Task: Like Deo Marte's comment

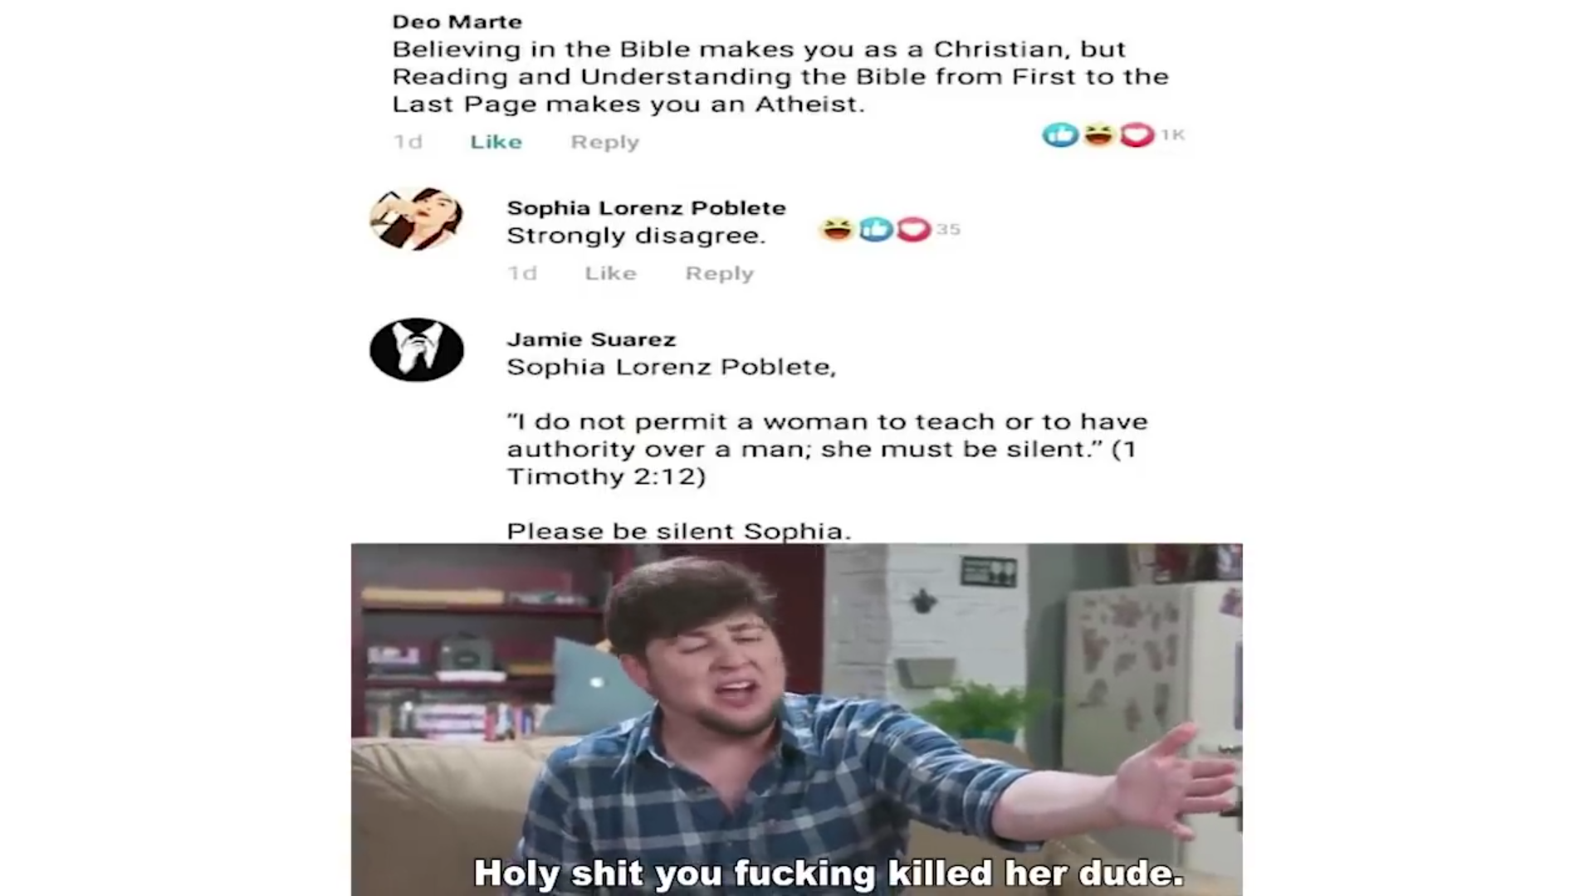Action: (x=496, y=142)
